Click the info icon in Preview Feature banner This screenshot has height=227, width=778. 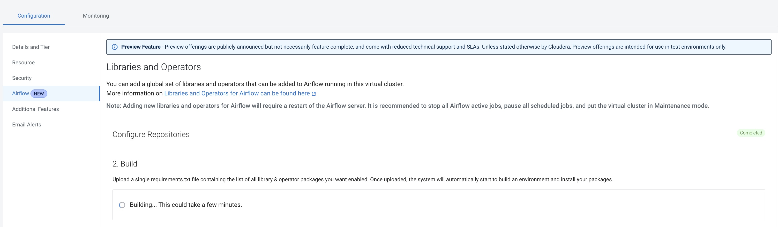point(115,47)
